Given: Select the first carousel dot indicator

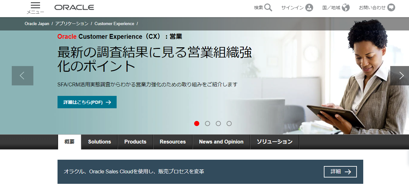Looking at the screenshot, I should pyautogui.click(x=197, y=124).
